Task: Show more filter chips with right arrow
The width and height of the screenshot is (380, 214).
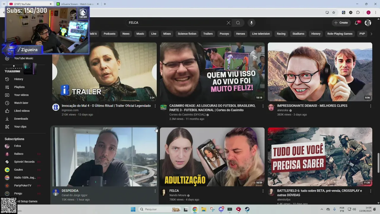Action: pyautogui.click(x=371, y=34)
